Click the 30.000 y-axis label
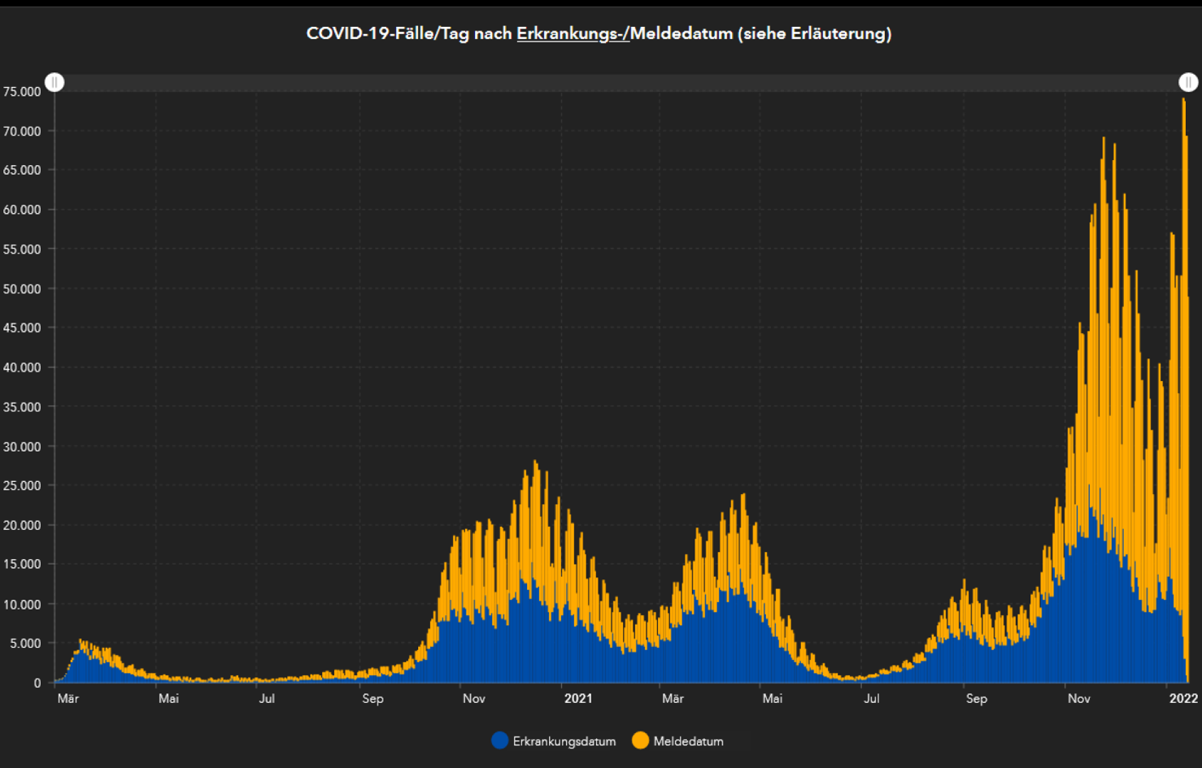The height and width of the screenshot is (768, 1202). 22,446
